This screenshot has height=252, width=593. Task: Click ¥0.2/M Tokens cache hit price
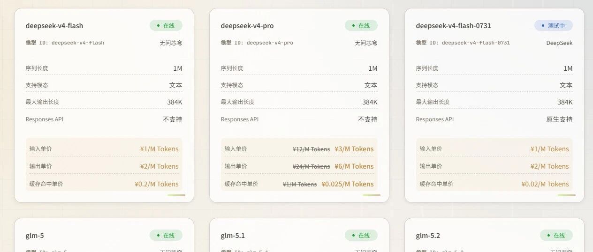[x=157, y=184]
